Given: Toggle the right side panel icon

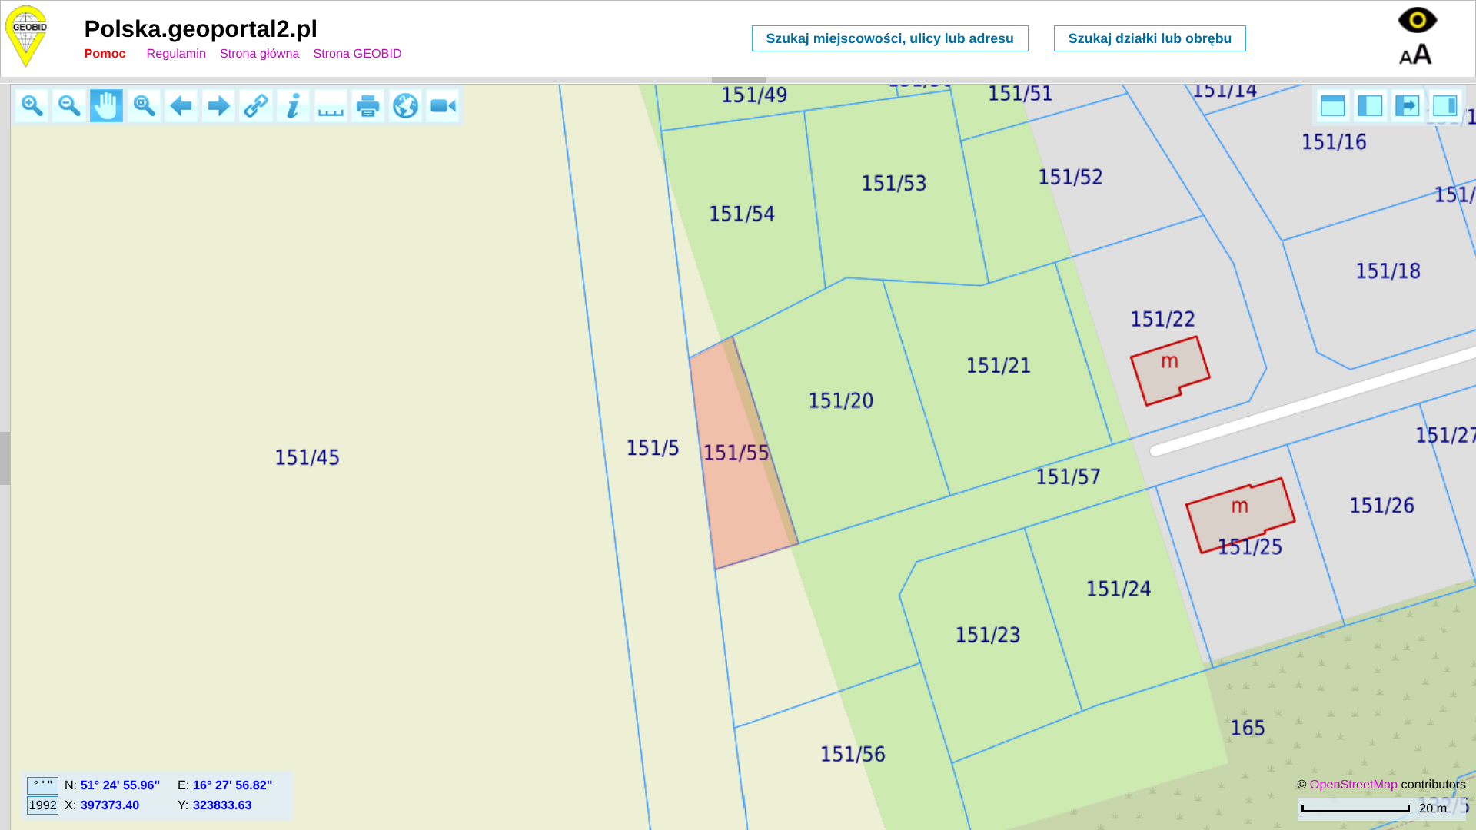Looking at the screenshot, I should pyautogui.click(x=1444, y=106).
